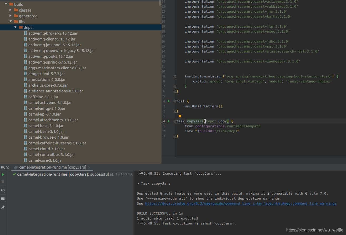This screenshot has height=235, width=346.
Task: Select camel-caffeine-lrucache-3.1.0.jar file
Action: pos(57,143)
